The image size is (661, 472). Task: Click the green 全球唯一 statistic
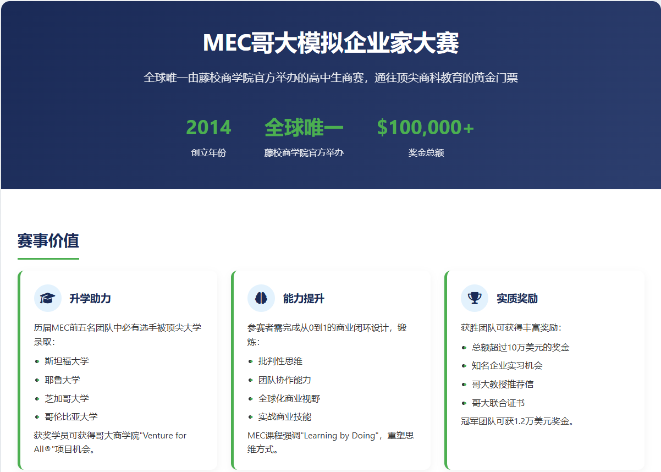(304, 128)
